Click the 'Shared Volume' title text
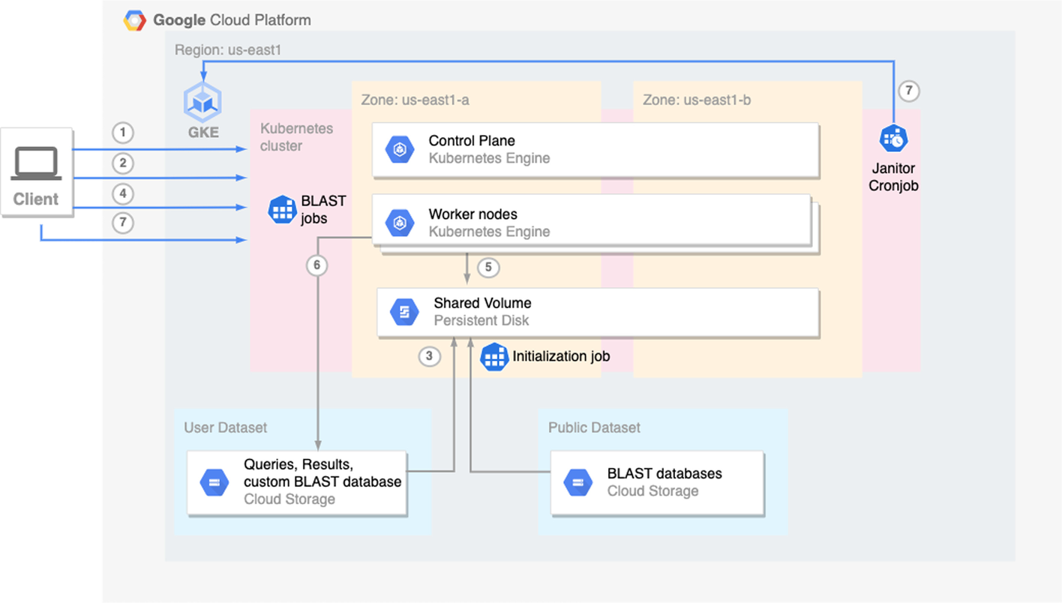This screenshot has height=603, width=1062. (x=482, y=303)
